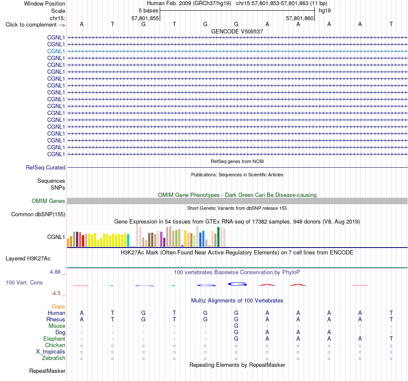Image resolution: width=408 pixels, height=381 pixels.
Task: Click the gray OMIM Genes bar
Action: pos(237,201)
